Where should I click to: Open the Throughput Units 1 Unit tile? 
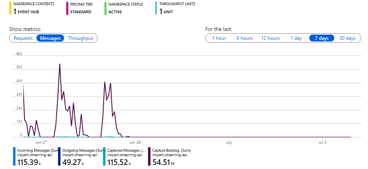175,8
